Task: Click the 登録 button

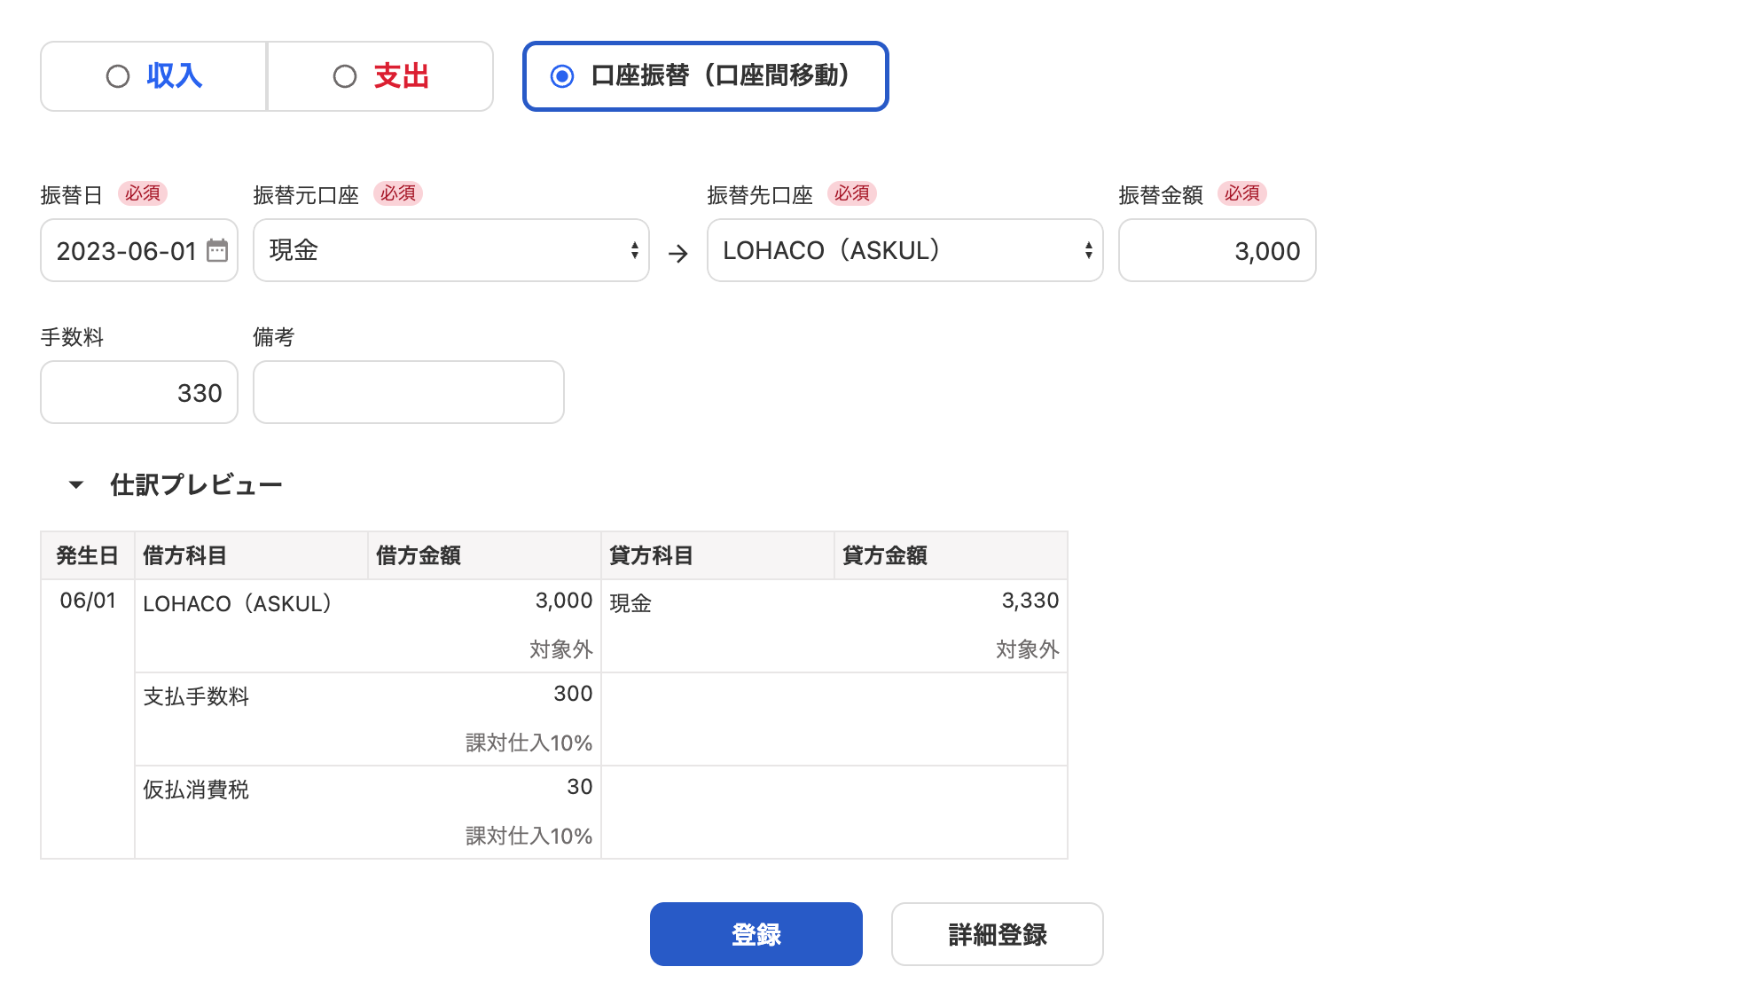Action: click(x=756, y=934)
